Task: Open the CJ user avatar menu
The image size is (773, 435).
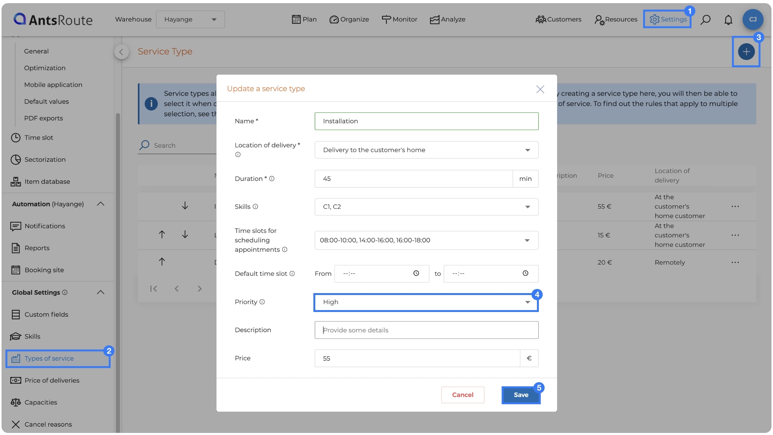Action: (752, 20)
